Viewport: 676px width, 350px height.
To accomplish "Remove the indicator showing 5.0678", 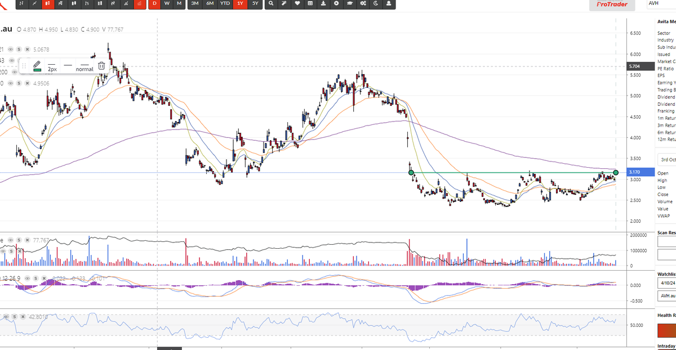I will [x=27, y=50].
